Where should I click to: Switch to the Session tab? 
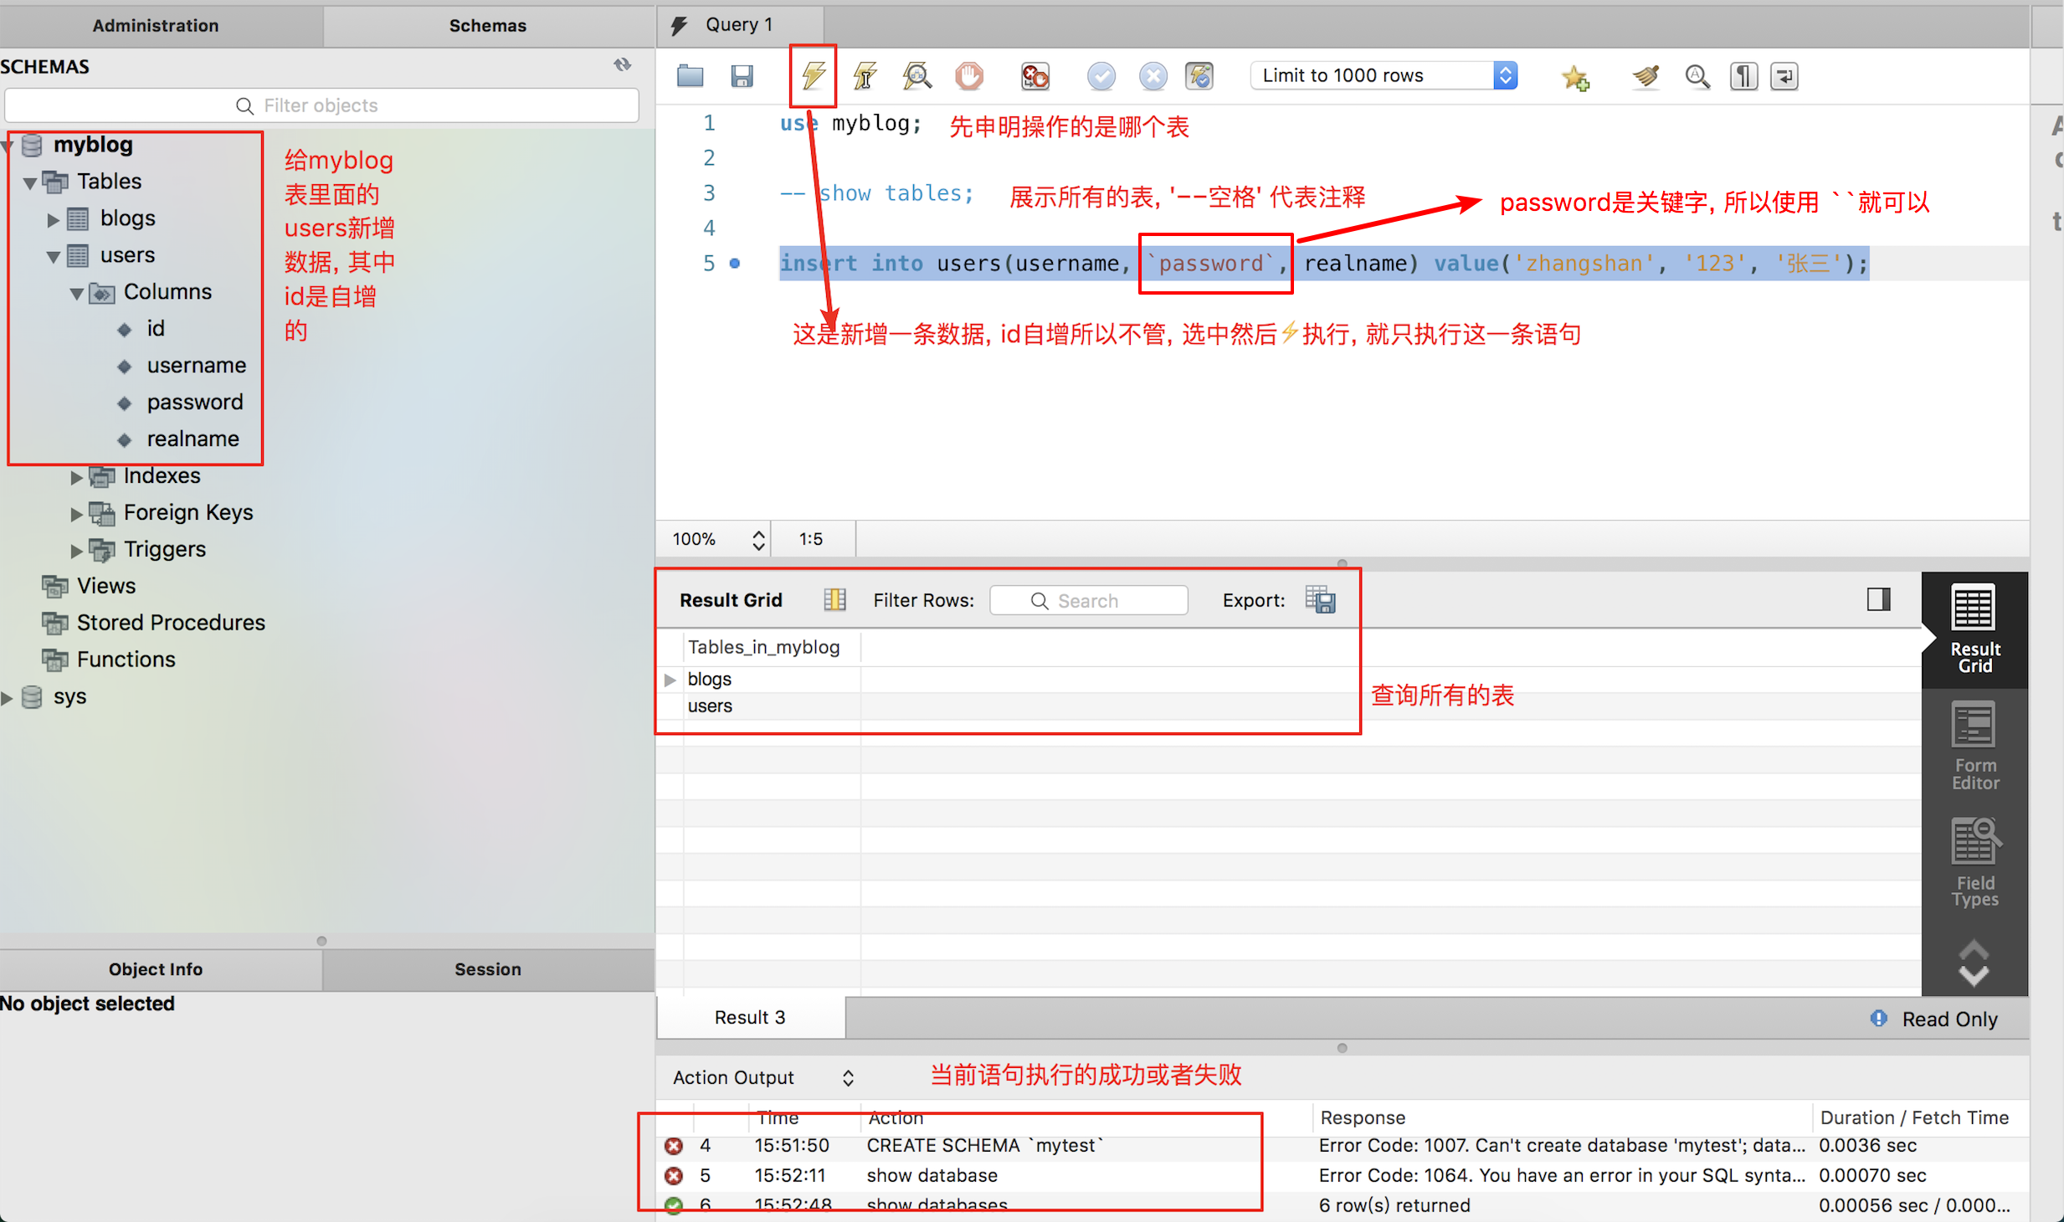487,968
